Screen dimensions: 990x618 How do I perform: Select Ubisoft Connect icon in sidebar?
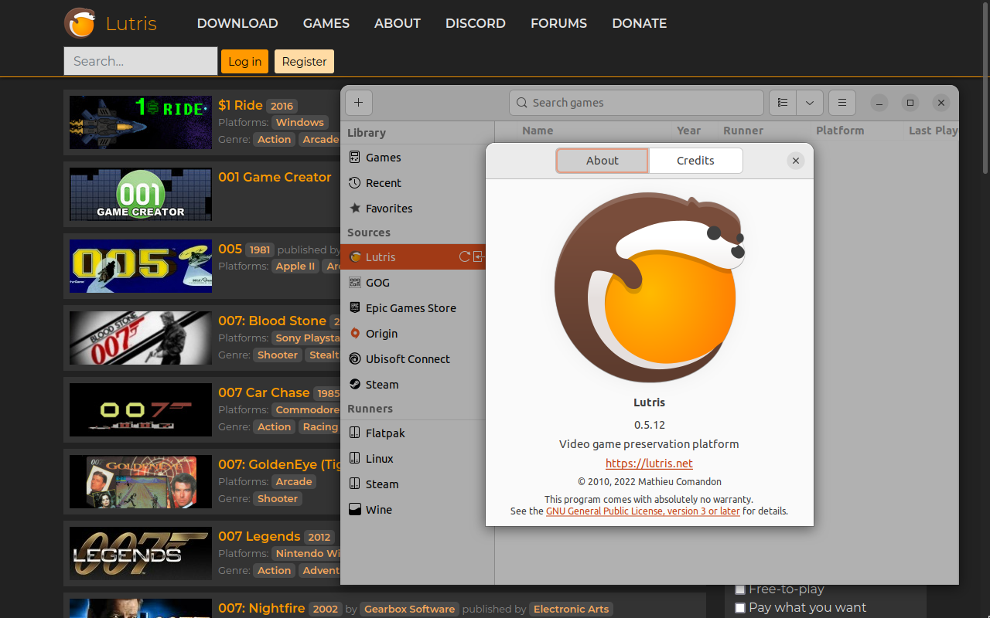(x=355, y=359)
